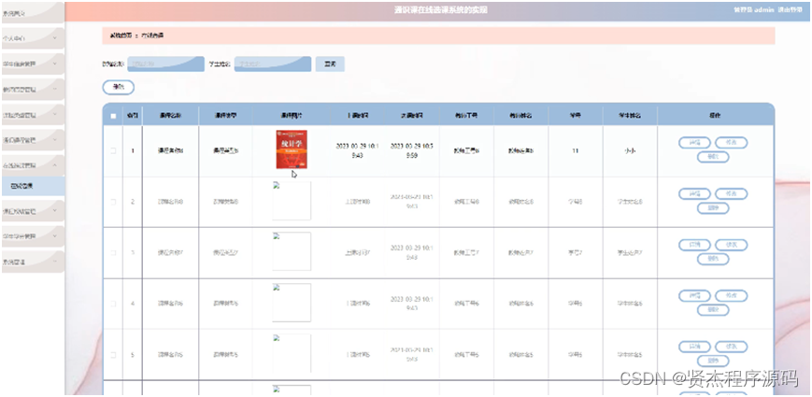Click the 课程名称 search input field
Image resolution: width=812 pixels, height=397 pixels.
pos(165,64)
